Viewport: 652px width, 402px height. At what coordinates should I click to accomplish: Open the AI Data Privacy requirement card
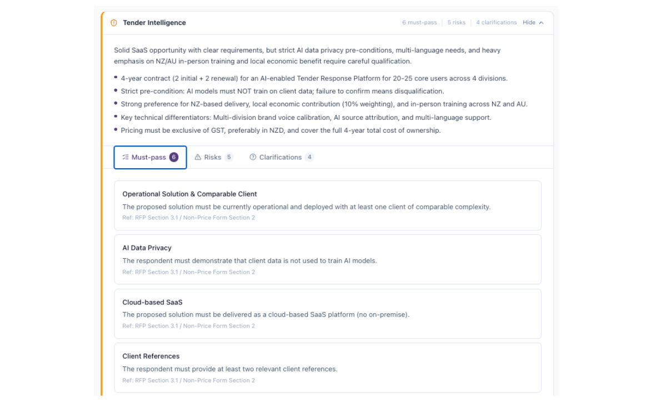328,259
